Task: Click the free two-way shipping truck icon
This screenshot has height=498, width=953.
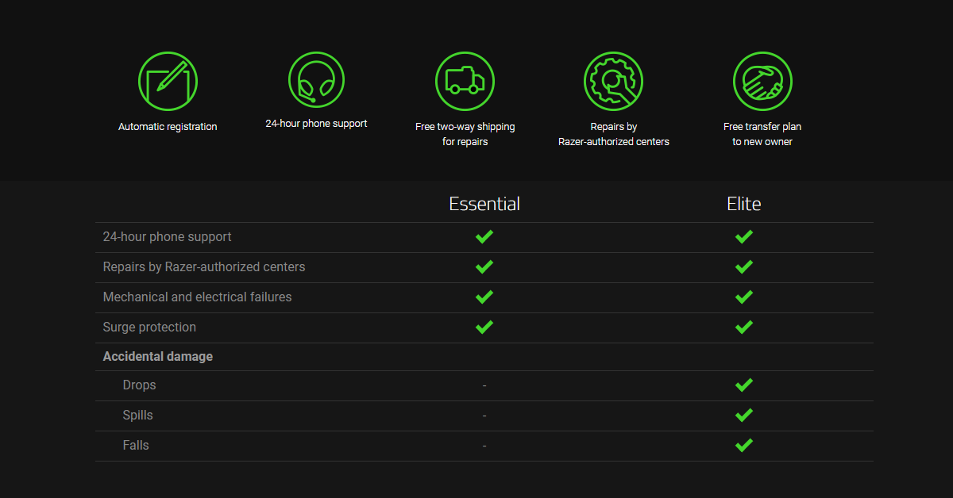Action: click(465, 81)
